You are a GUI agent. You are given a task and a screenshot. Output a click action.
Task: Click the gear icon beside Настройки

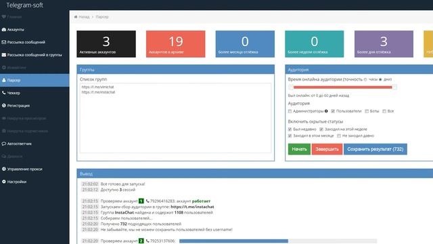pyautogui.click(x=4, y=182)
